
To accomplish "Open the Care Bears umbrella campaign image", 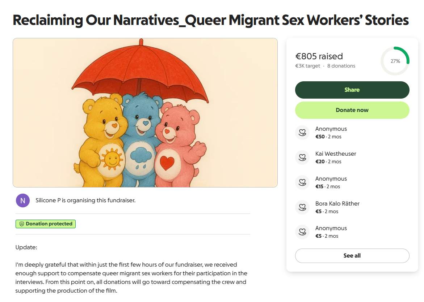I will (x=145, y=113).
